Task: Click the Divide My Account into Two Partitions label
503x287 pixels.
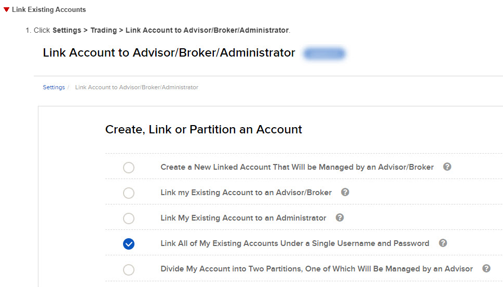Action: click(x=317, y=269)
